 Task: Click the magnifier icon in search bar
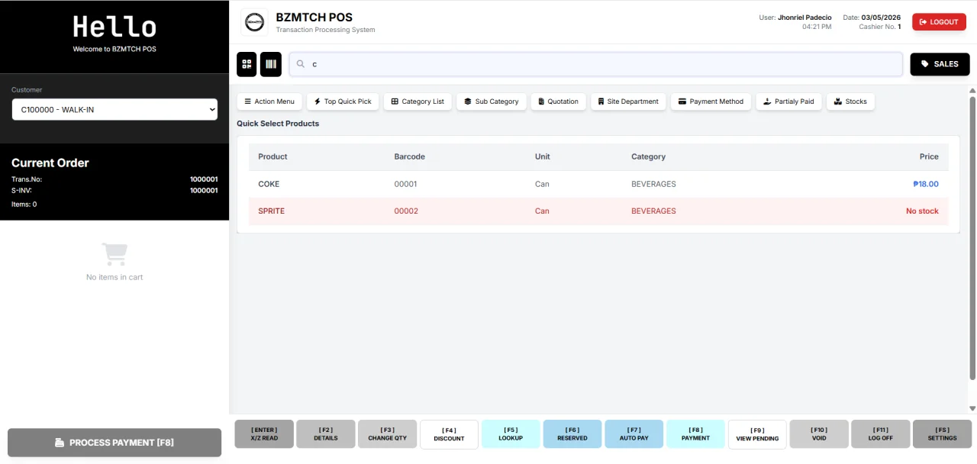tap(301, 64)
